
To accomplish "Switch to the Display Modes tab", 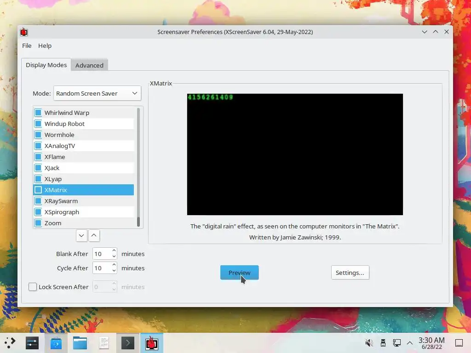I will [46, 65].
